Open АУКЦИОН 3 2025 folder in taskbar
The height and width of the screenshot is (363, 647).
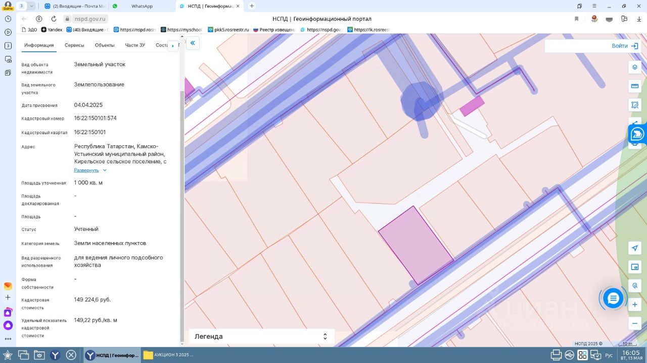click(168, 355)
